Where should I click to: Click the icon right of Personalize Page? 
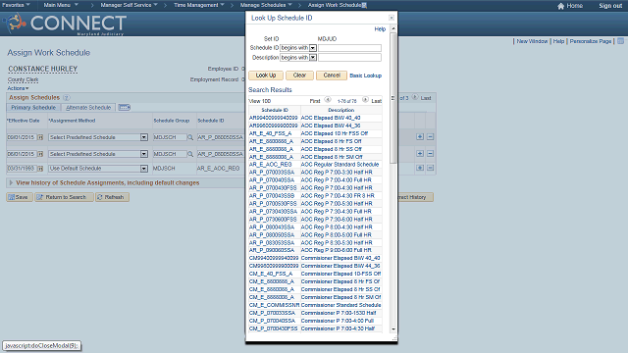(x=620, y=41)
